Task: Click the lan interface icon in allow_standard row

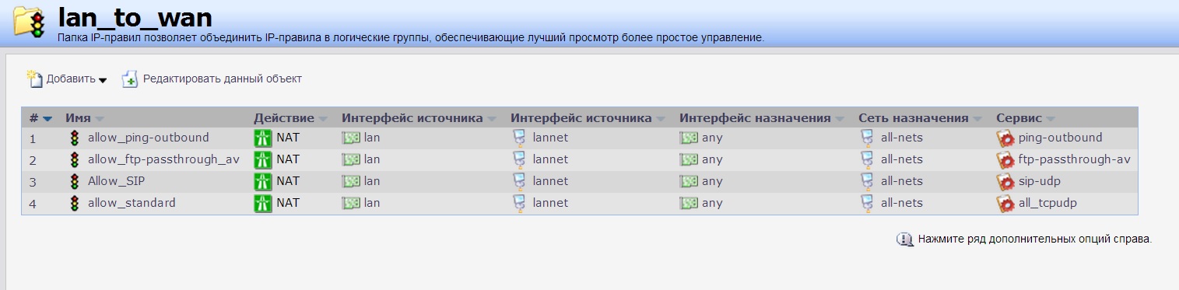Action: (x=351, y=203)
